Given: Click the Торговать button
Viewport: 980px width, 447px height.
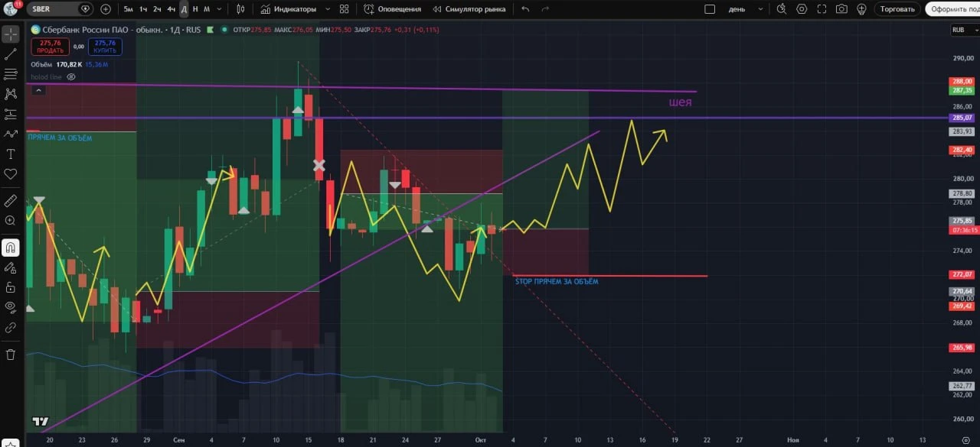Looking at the screenshot, I should (897, 9).
